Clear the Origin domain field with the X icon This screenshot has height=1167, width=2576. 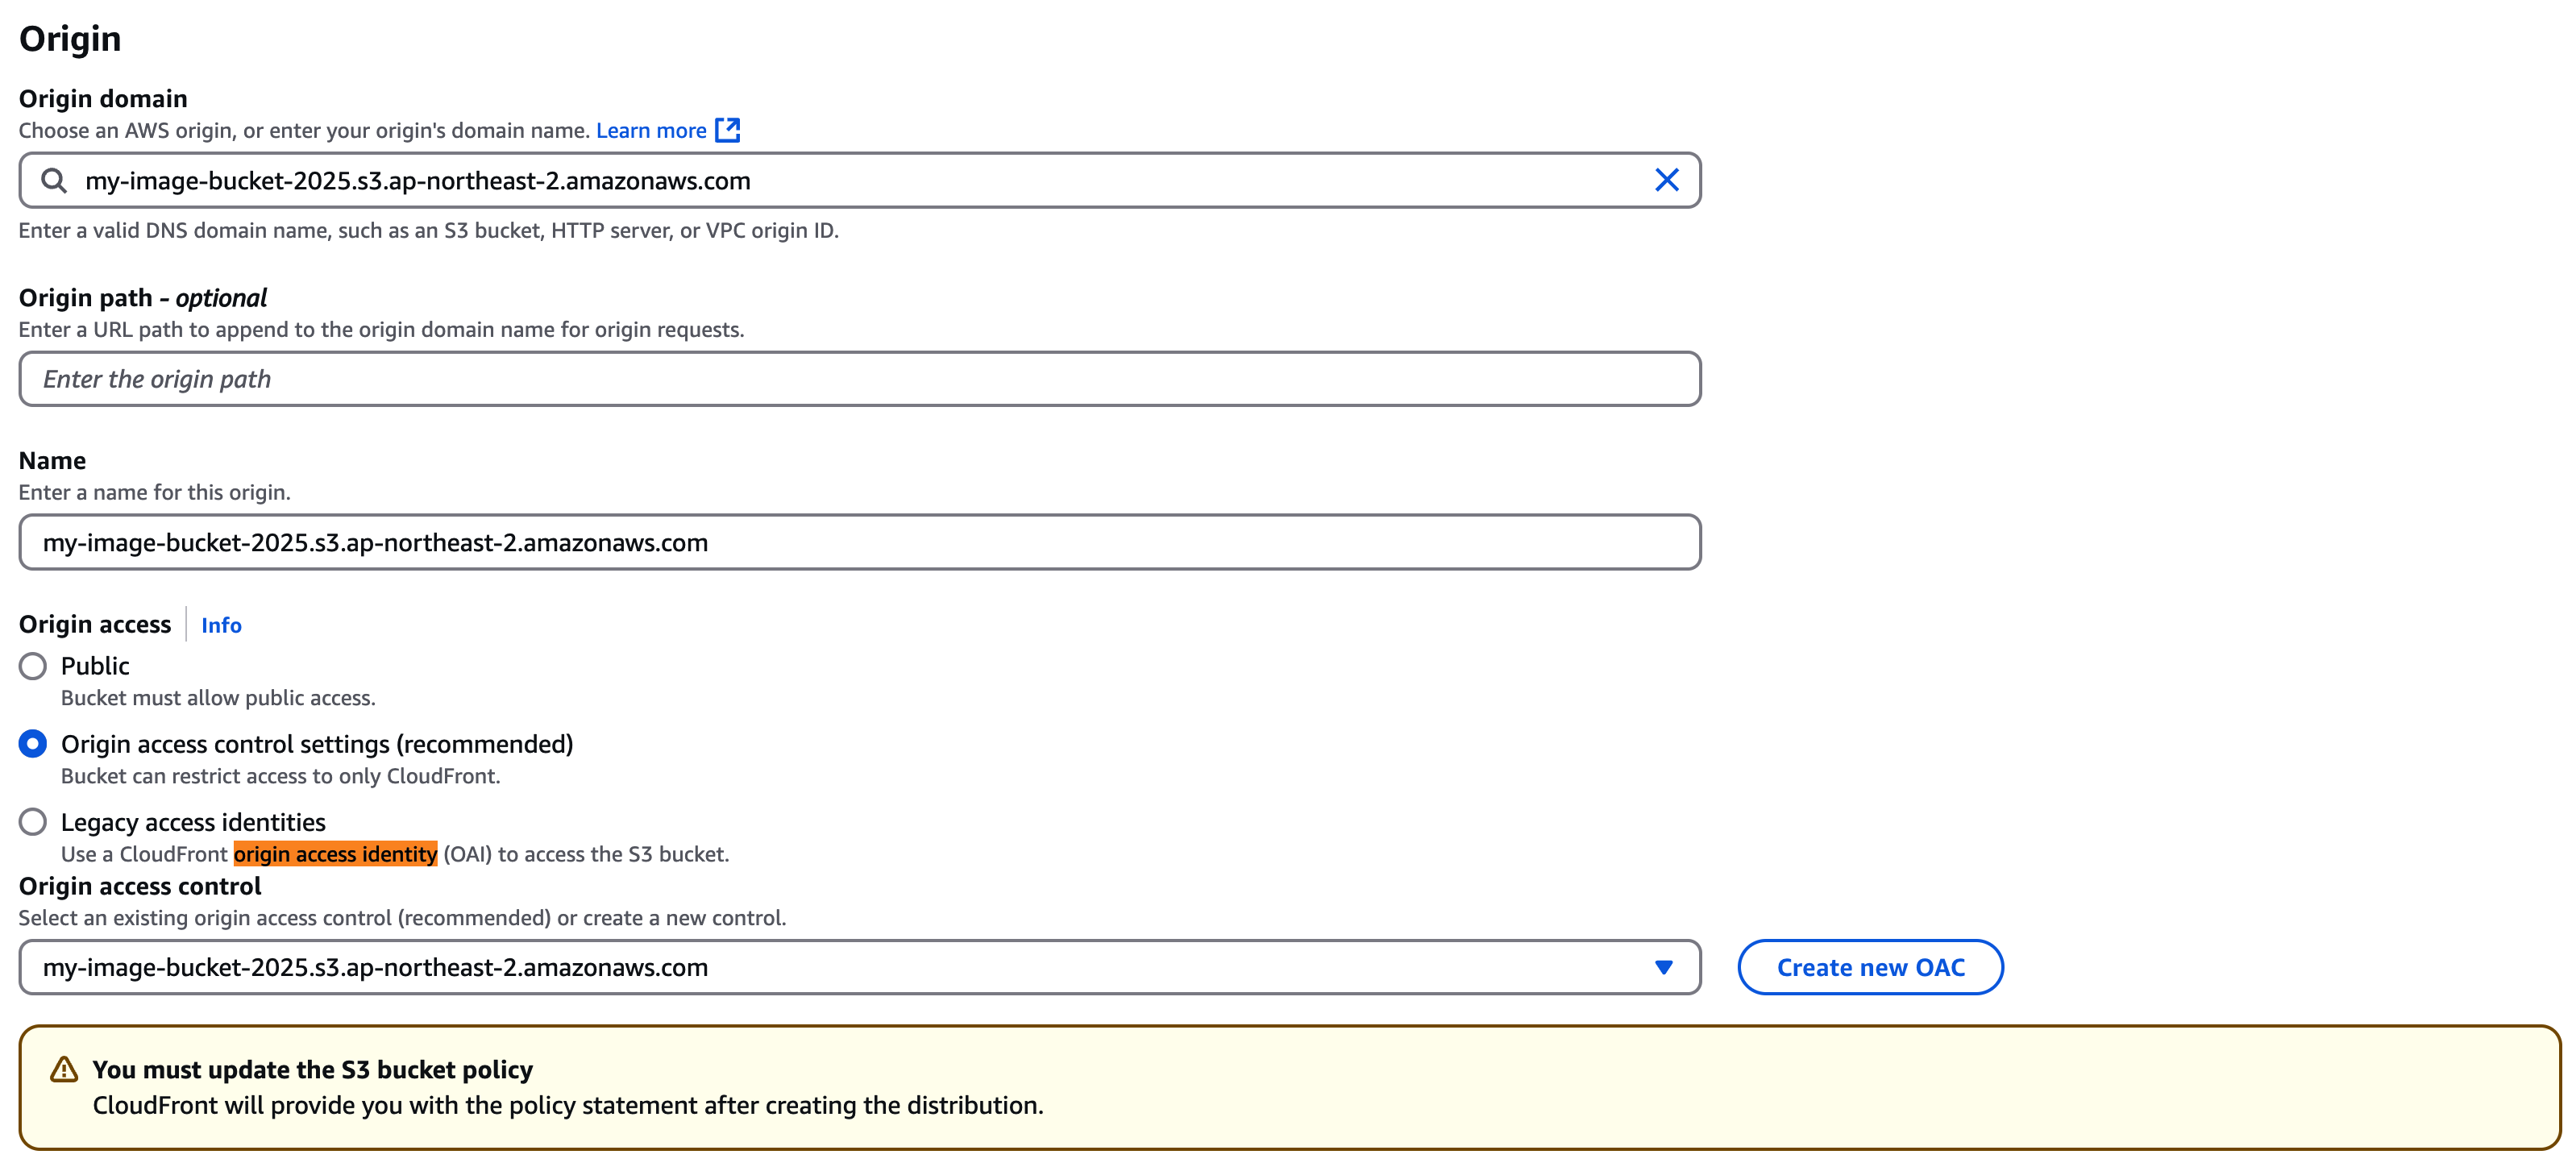(x=1666, y=180)
